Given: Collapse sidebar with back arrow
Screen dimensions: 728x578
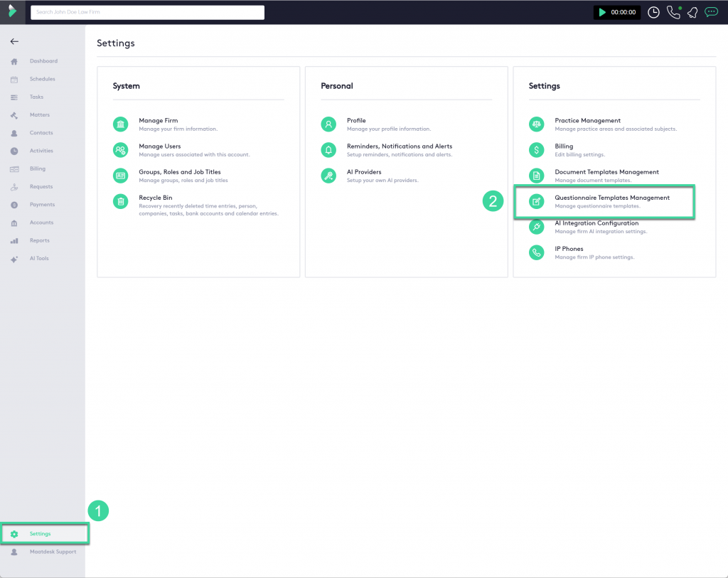Looking at the screenshot, I should (x=14, y=41).
